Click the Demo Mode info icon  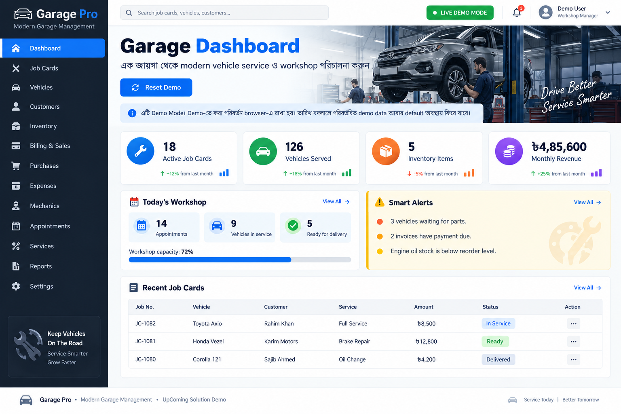tap(132, 113)
